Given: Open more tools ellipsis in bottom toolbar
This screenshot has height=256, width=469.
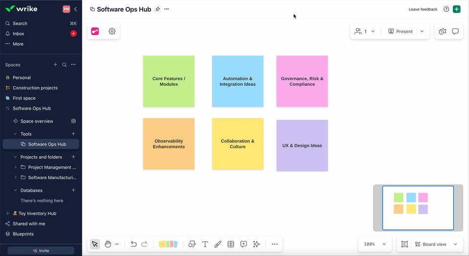Looking at the screenshot, I should pyautogui.click(x=275, y=244).
